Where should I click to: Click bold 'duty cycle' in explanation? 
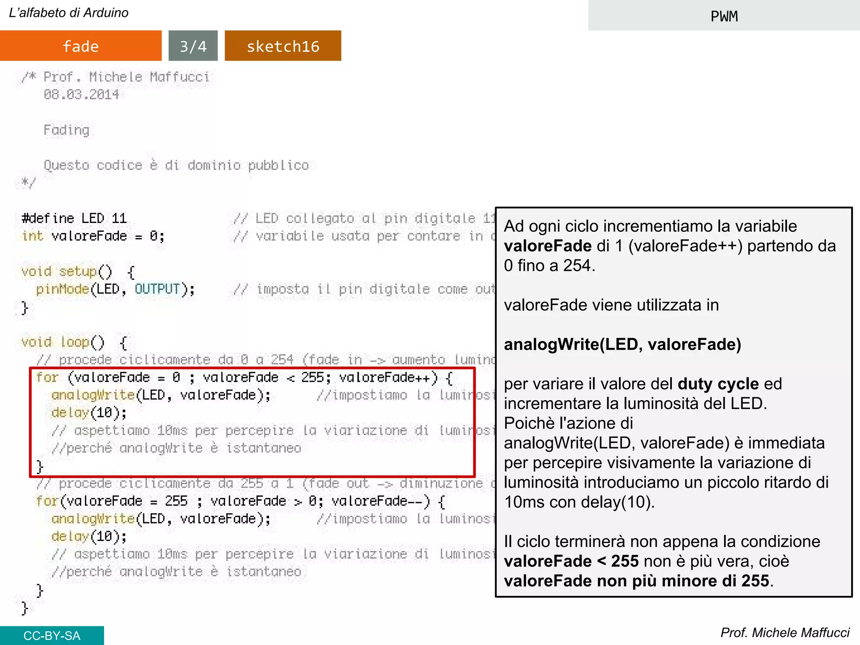(x=718, y=384)
